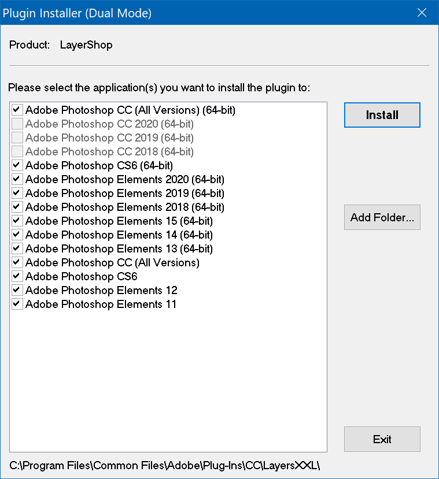439x479 pixels.
Task: Uncheck Photoshop Elements 13 (64-bit)
Action: click(x=17, y=248)
